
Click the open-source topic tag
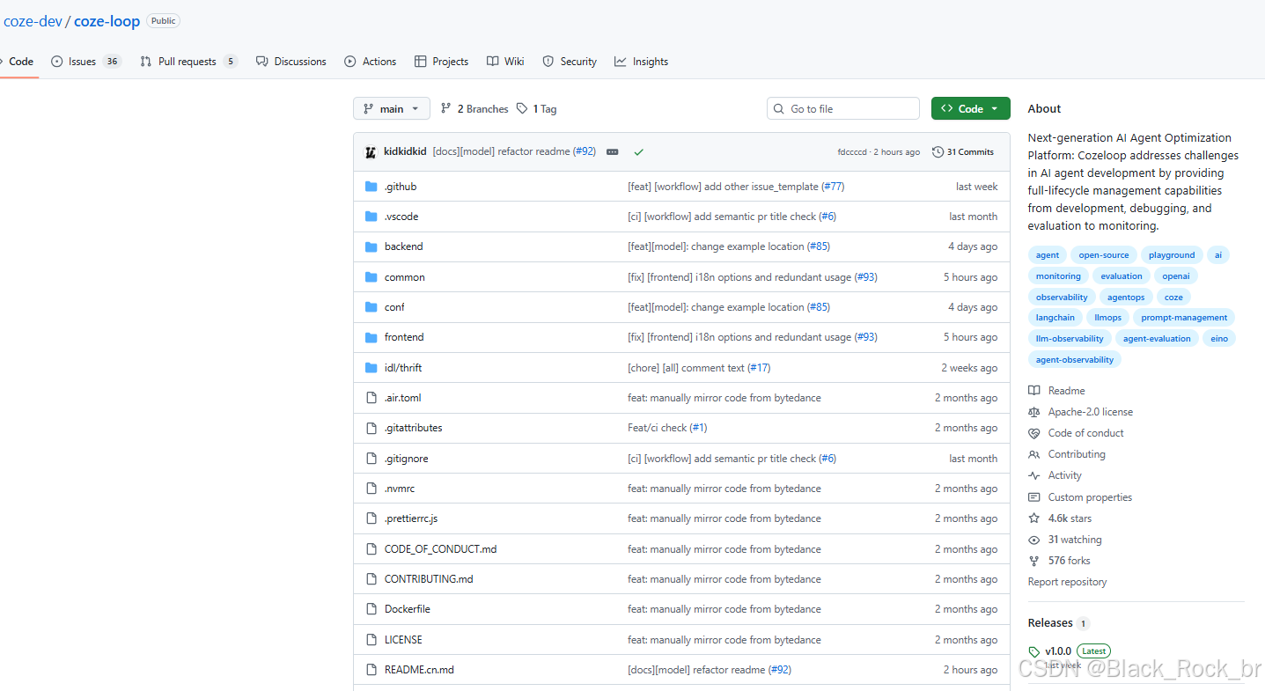point(1104,255)
